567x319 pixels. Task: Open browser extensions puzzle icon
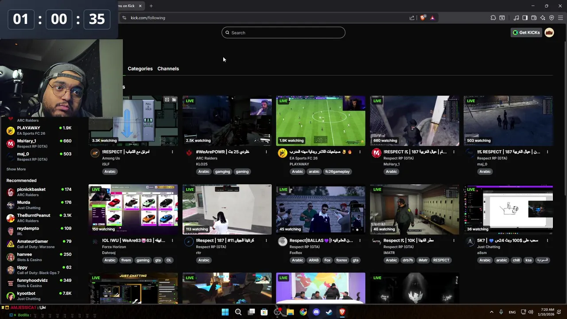click(x=493, y=18)
